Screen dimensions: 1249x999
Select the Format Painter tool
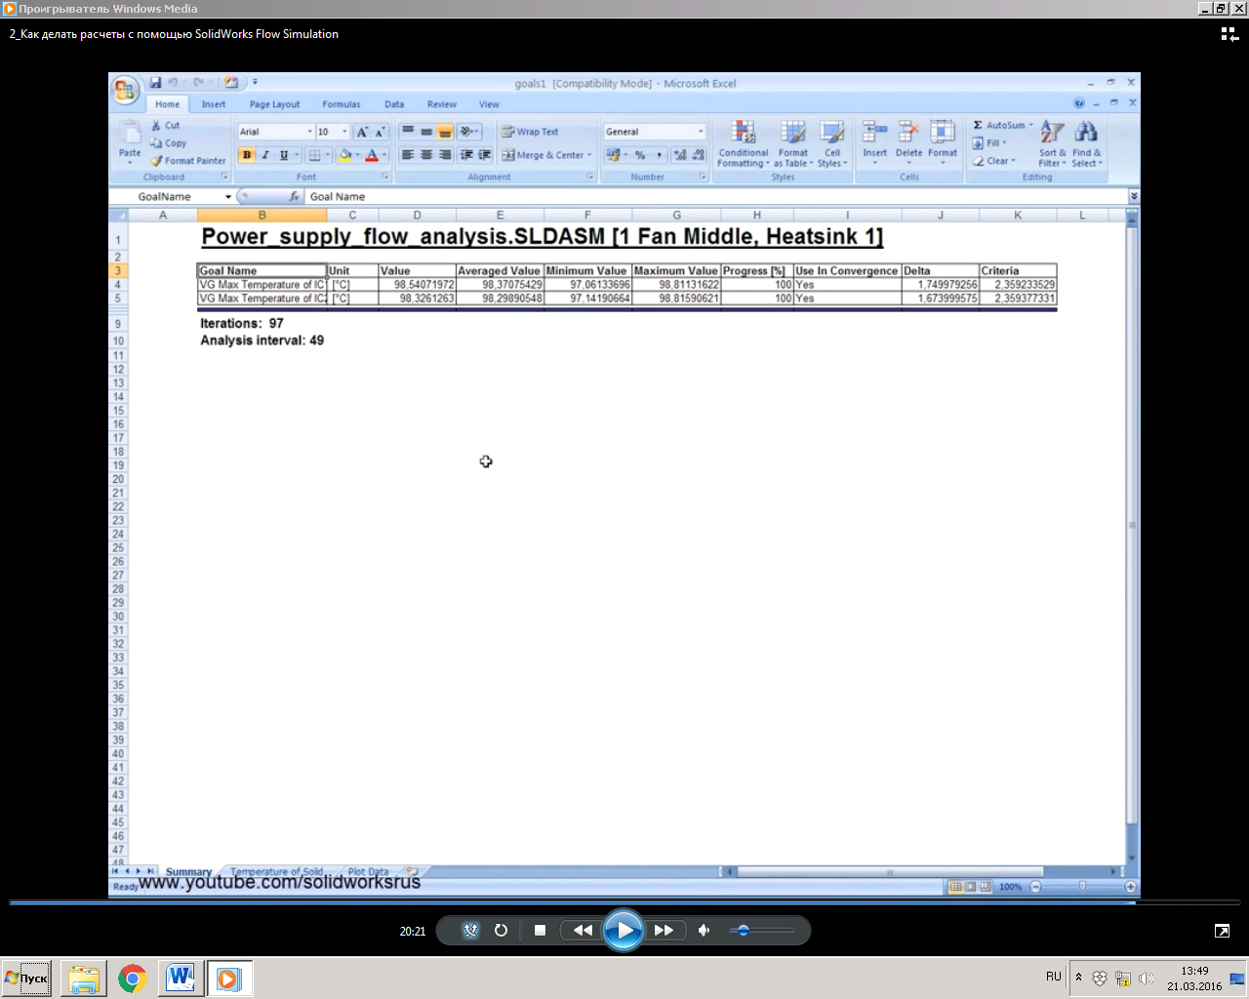(x=187, y=161)
